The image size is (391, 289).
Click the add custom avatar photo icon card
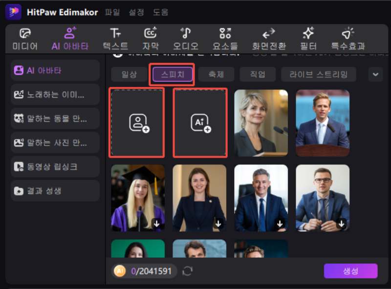(137, 123)
